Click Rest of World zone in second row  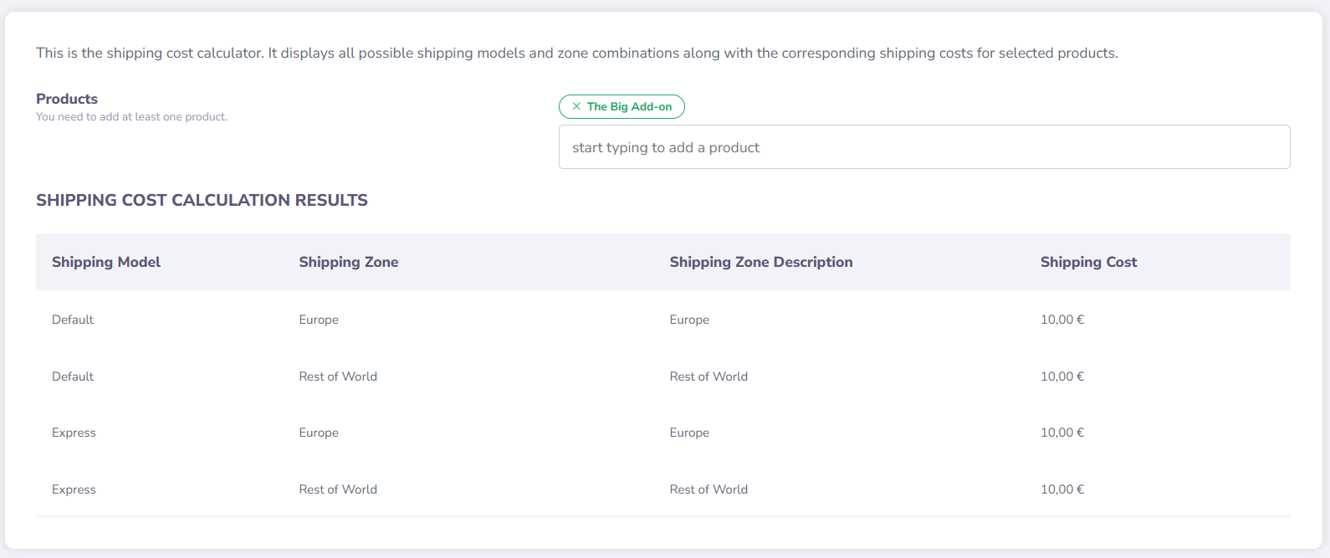click(x=338, y=376)
